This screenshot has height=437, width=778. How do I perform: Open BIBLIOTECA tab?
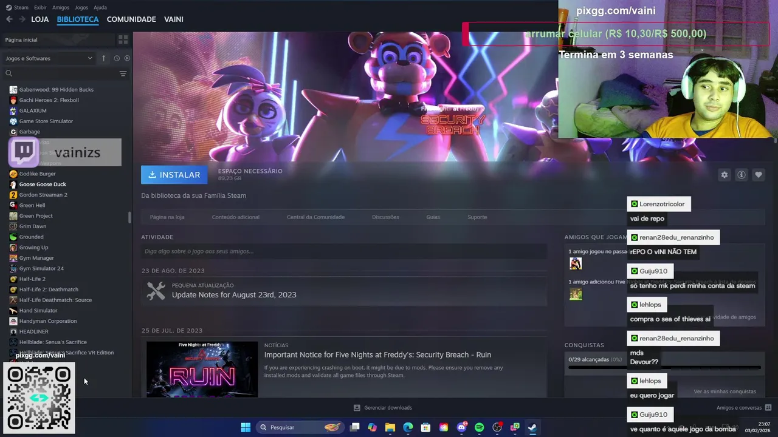click(x=78, y=19)
